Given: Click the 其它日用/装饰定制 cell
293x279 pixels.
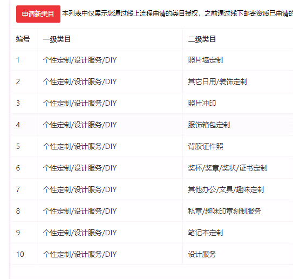Looking at the screenshot, I should point(217,81).
